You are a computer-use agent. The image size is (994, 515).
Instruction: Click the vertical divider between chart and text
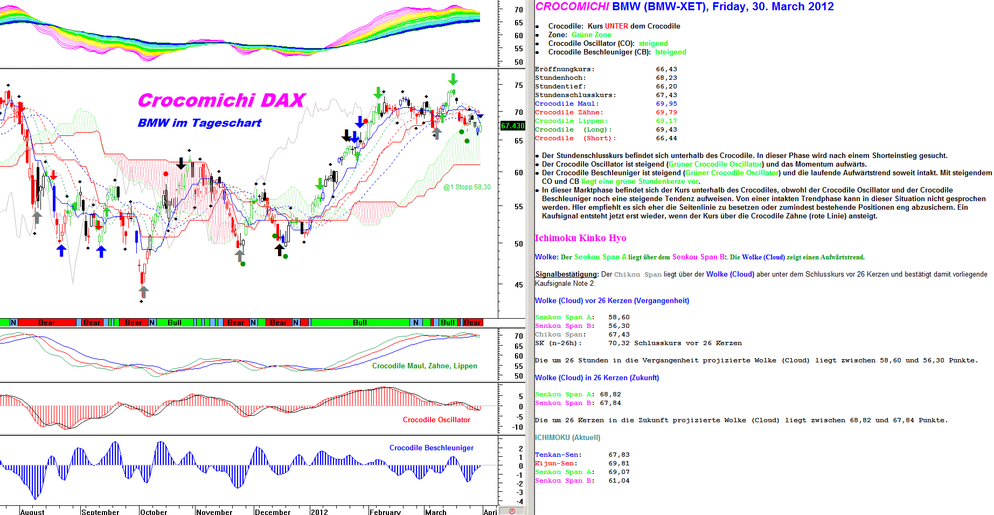tap(530, 257)
